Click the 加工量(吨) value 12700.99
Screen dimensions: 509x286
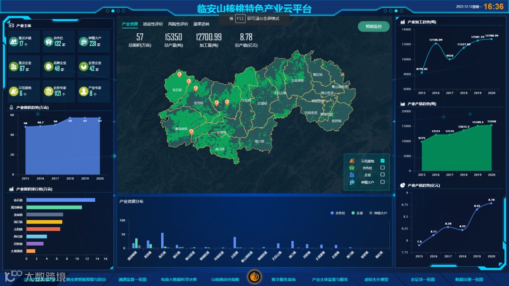209,37
